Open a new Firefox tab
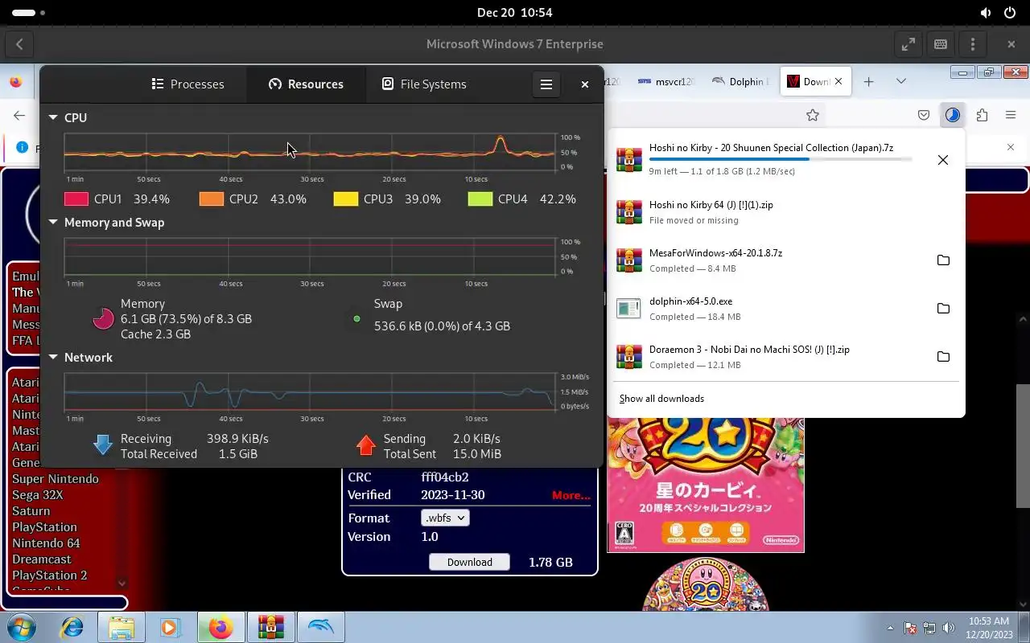This screenshot has width=1030, height=643. [x=868, y=81]
